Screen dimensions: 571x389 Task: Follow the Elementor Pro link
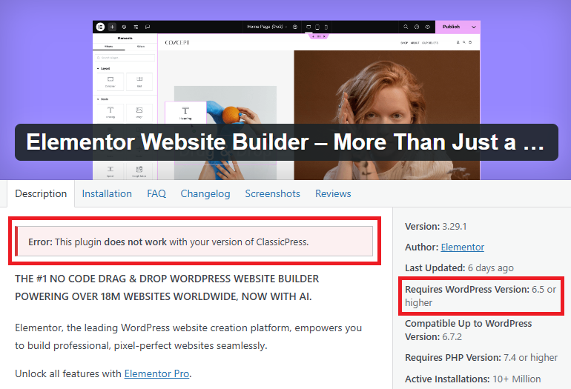point(156,373)
